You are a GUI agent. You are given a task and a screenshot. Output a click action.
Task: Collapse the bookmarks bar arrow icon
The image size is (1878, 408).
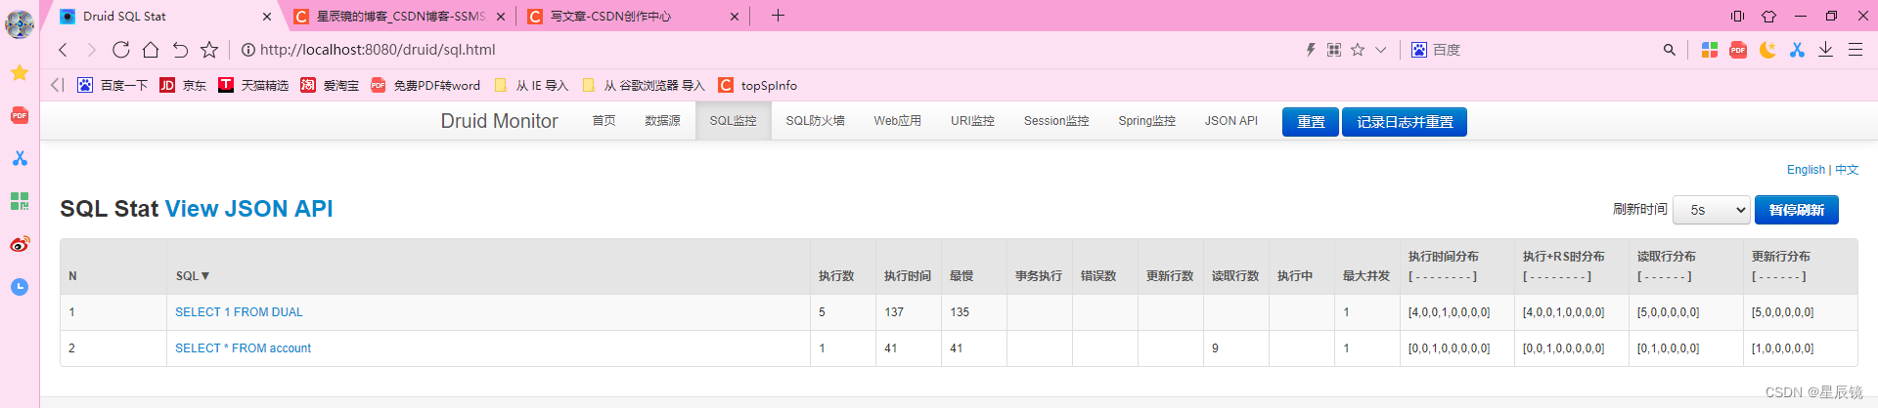[57, 85]
